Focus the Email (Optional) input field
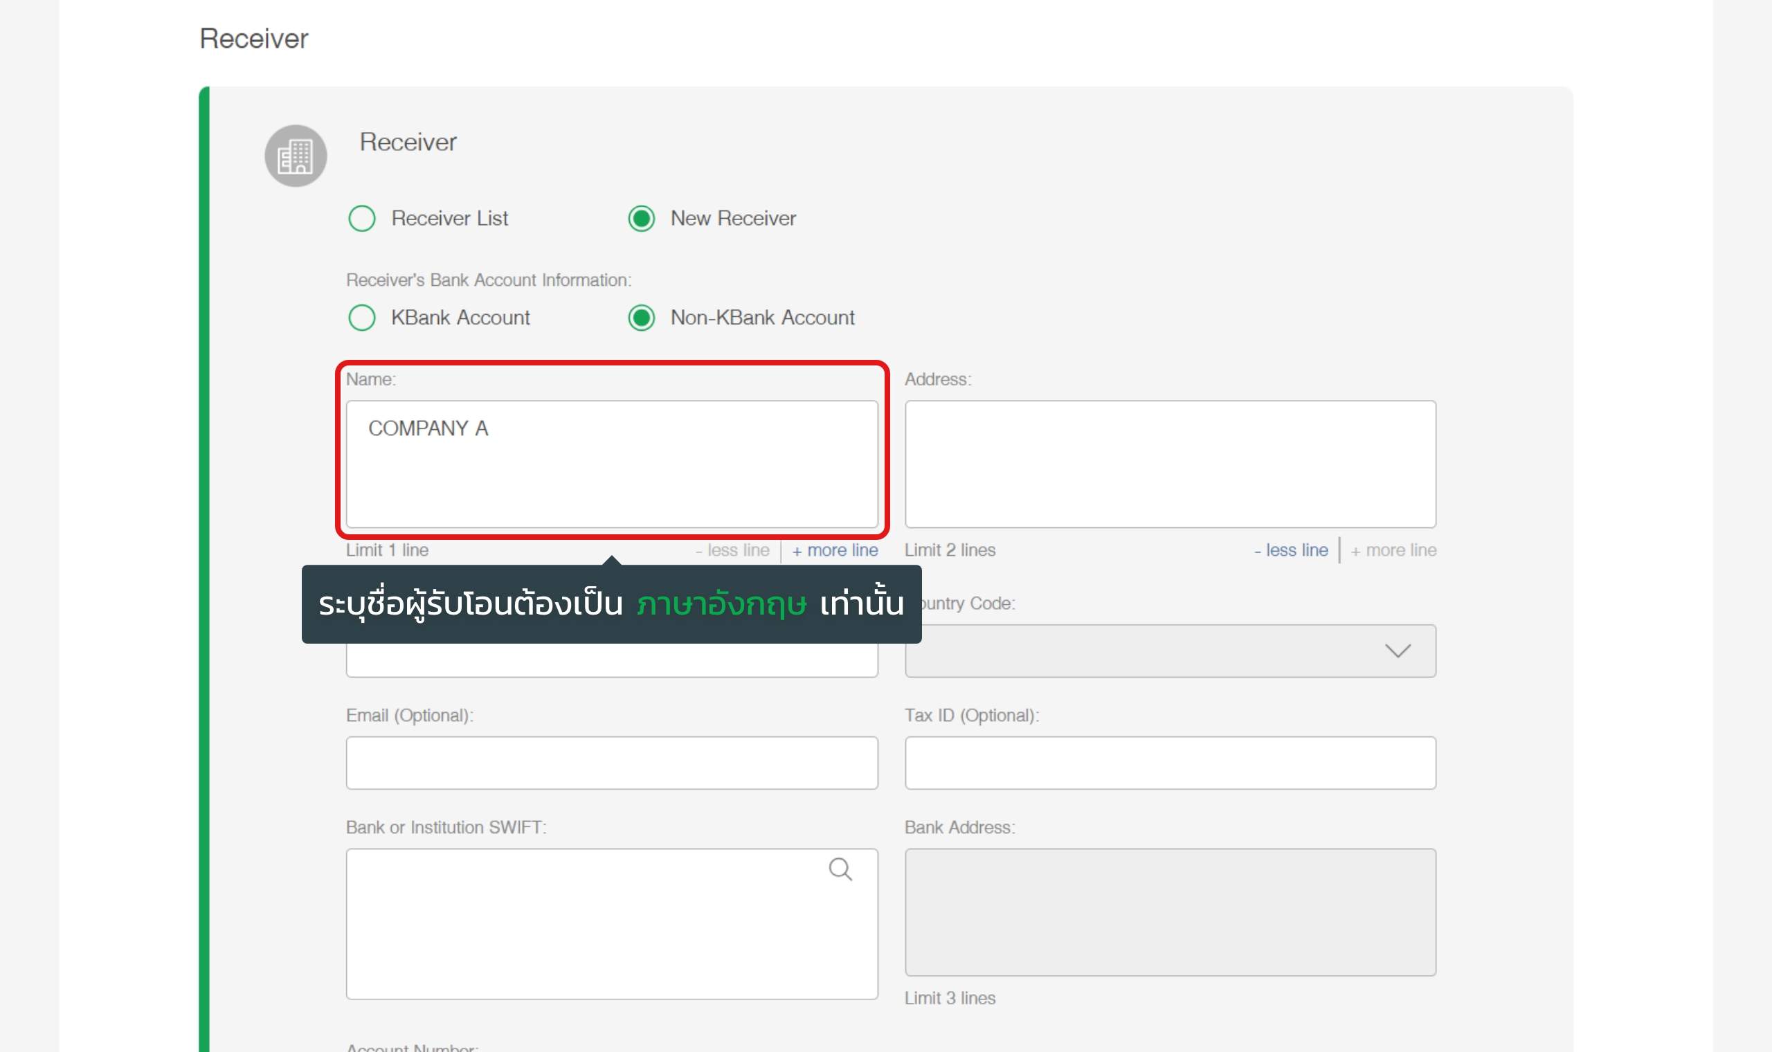The height and width of the screenshot is (1052, 1772). coord(612,763)
